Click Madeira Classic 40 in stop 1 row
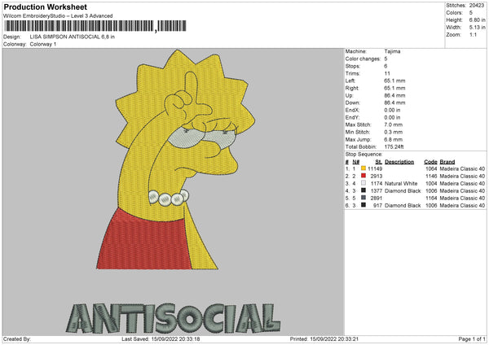Screen dimensions: 489x345 coord(462,168)
